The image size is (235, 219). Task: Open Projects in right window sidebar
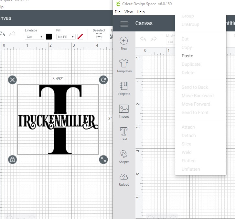pos(124,88)
